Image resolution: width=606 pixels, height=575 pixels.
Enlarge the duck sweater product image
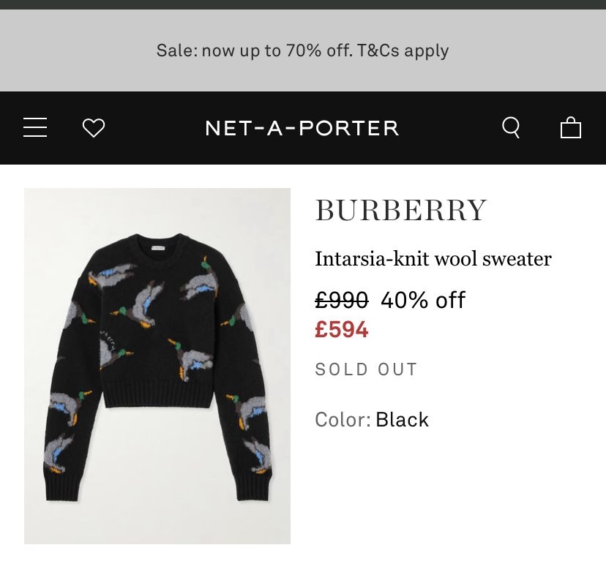[x=157, y=366]
